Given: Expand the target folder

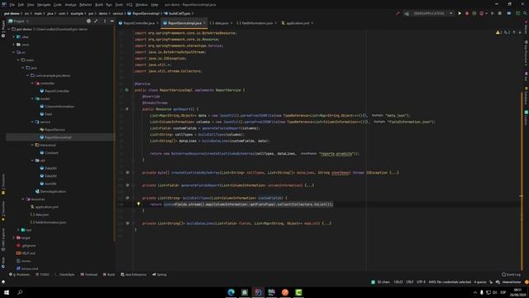Looking at the screenshot, I should pos(14,238).
